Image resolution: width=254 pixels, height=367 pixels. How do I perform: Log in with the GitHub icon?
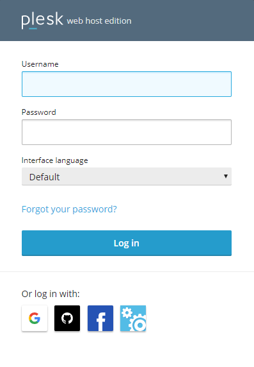[x=67, y=318]
